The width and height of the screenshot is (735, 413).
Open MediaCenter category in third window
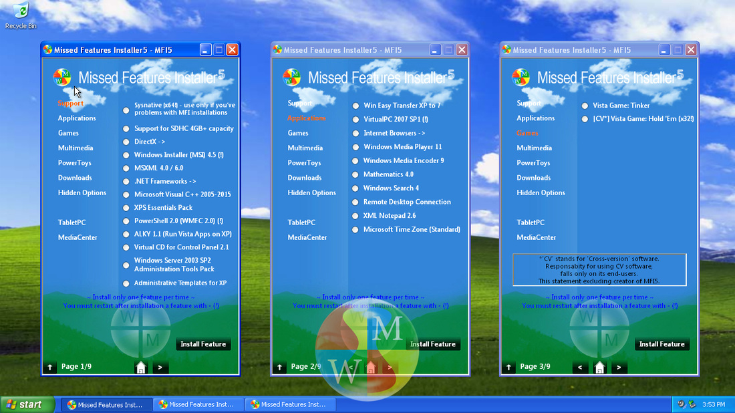[x=537, y=238]
